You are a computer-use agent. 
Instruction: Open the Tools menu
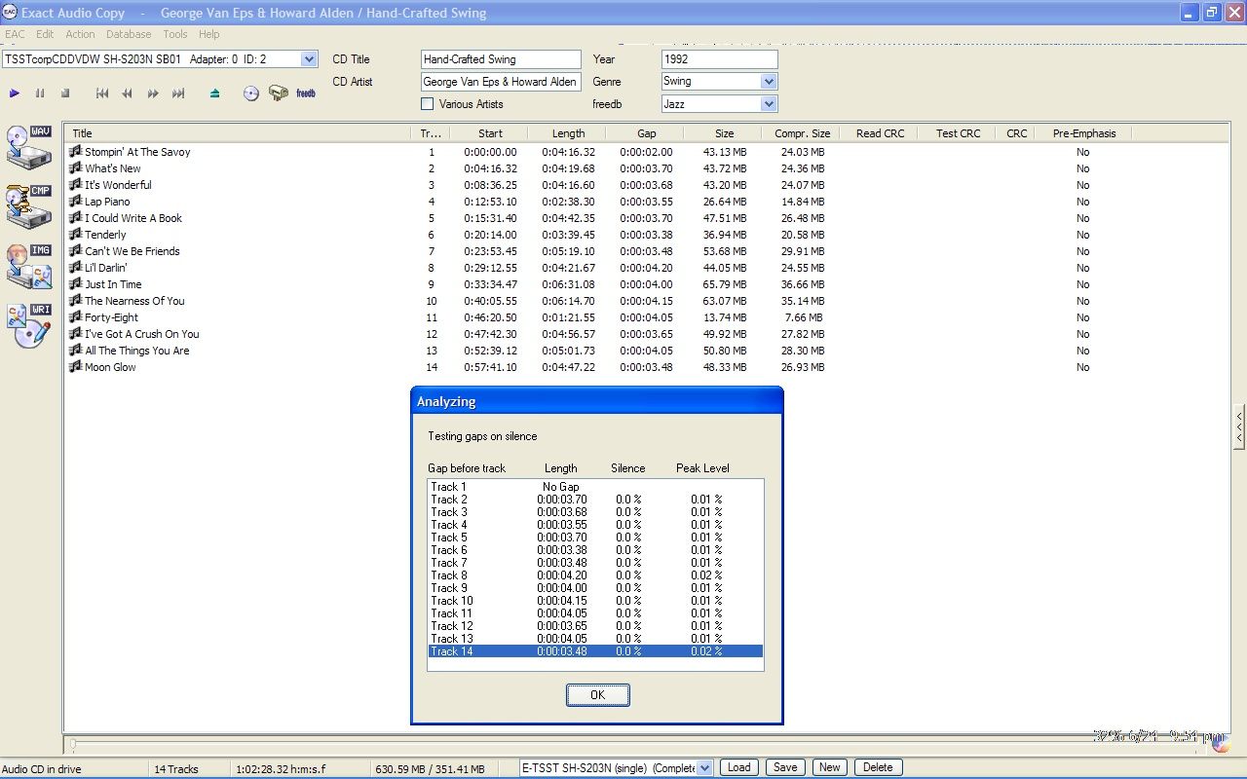point(175,34)
